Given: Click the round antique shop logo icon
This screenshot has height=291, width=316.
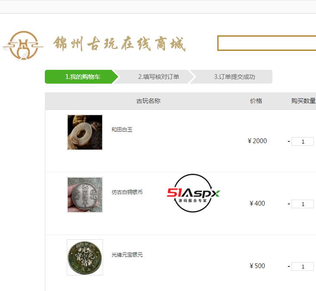Looking at the screenshot, I should (x=23, y=45).
